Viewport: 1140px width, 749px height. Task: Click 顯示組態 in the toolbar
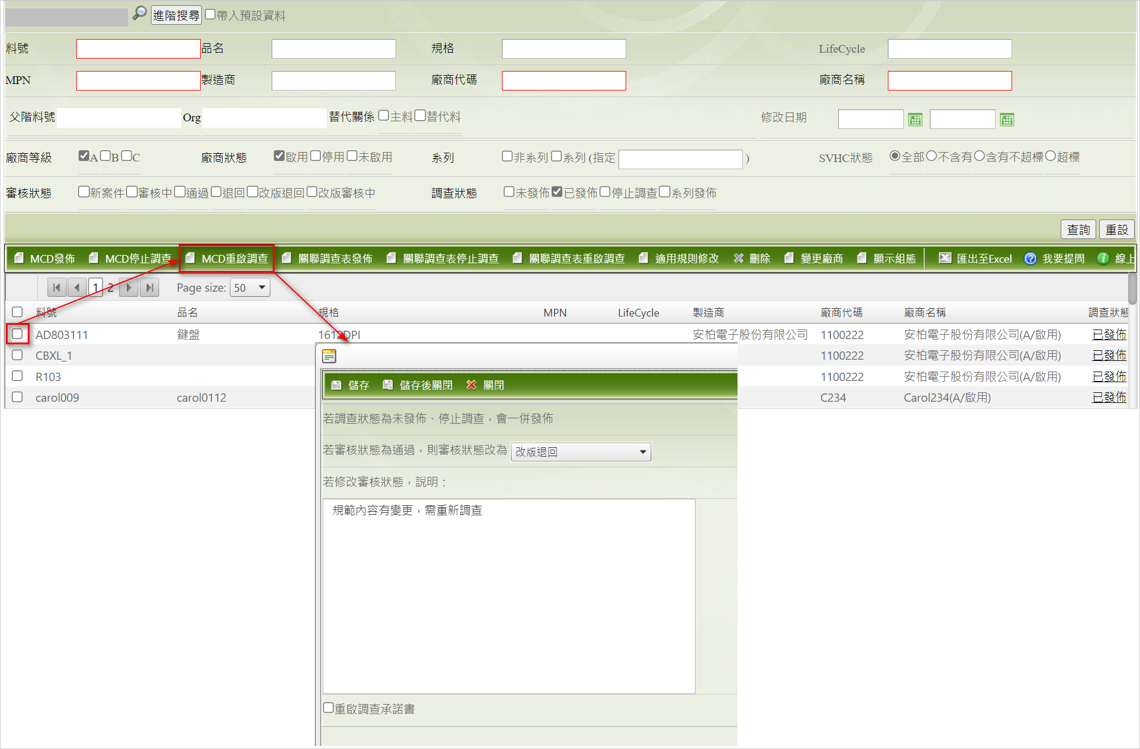tap(887, 259)
